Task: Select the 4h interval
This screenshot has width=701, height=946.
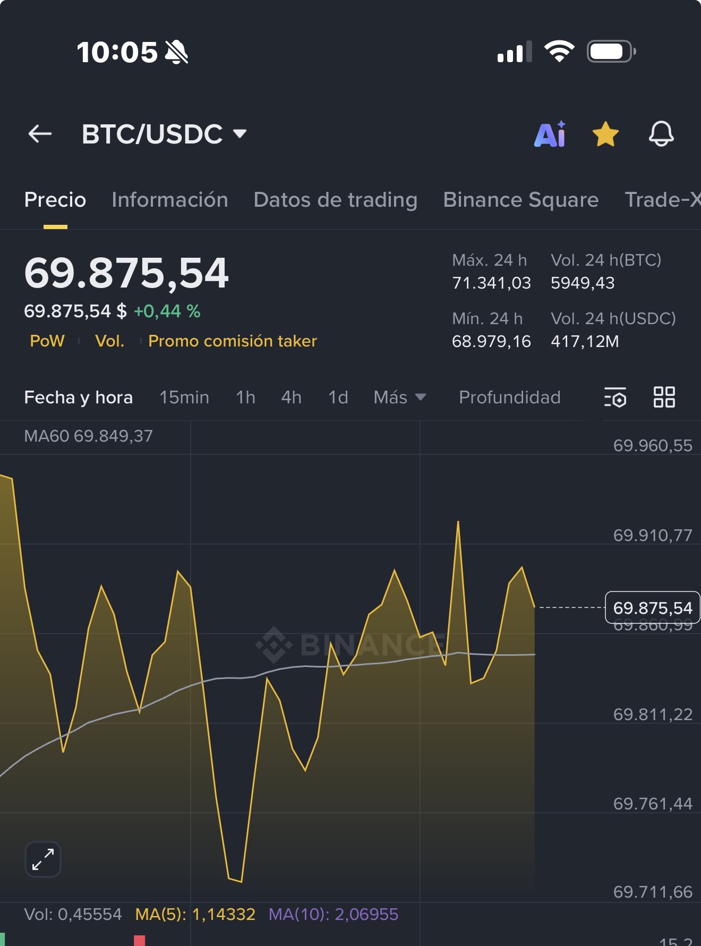Action: coord(291,398)
